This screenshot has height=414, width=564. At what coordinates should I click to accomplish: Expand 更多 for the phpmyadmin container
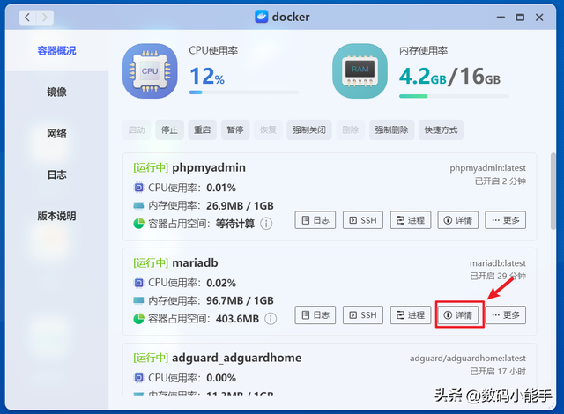coord(505,220)
